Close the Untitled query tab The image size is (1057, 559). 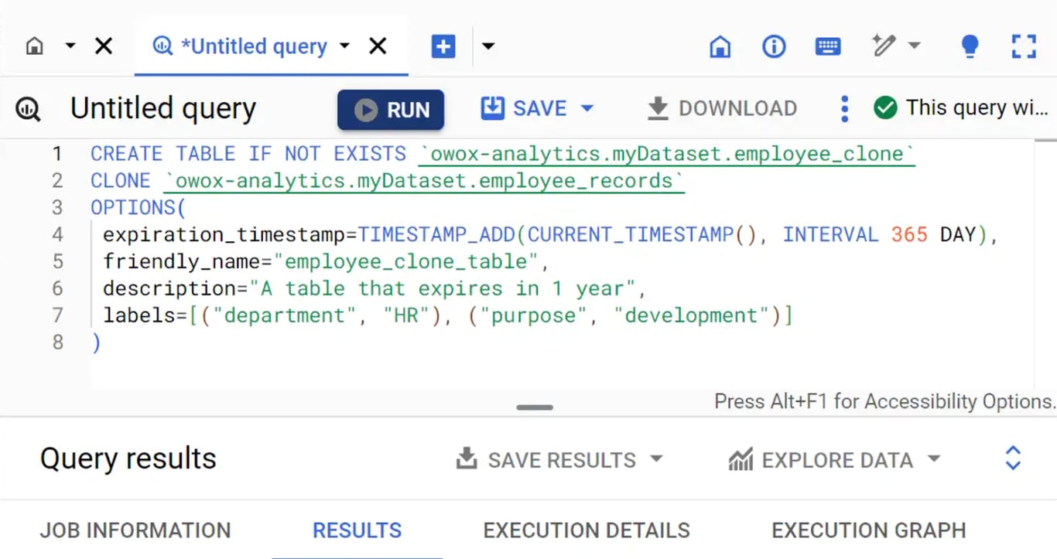(x=378, y=46)
